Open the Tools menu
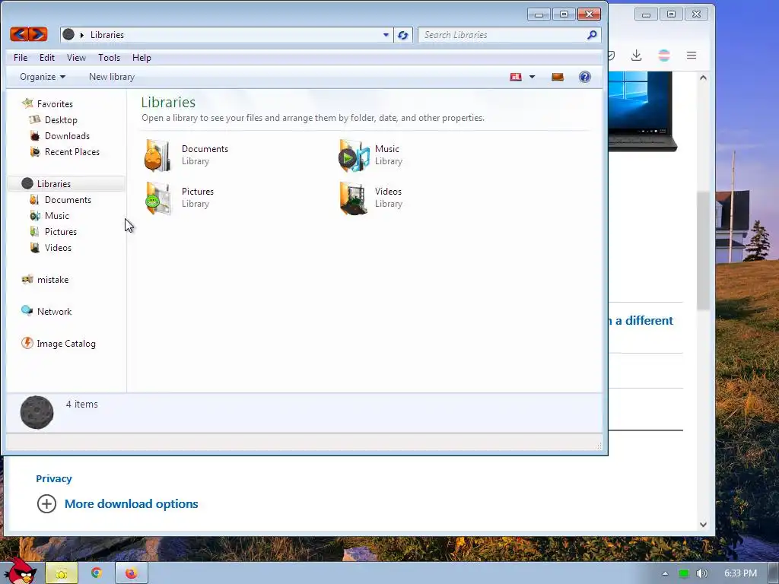The height and width of the screenshot is (584, 779). 109,58
